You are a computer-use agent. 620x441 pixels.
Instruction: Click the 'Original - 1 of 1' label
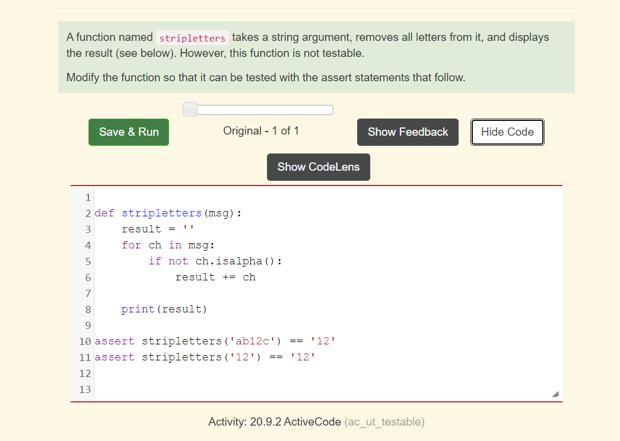pyautogui.click(x=261, y=131)
